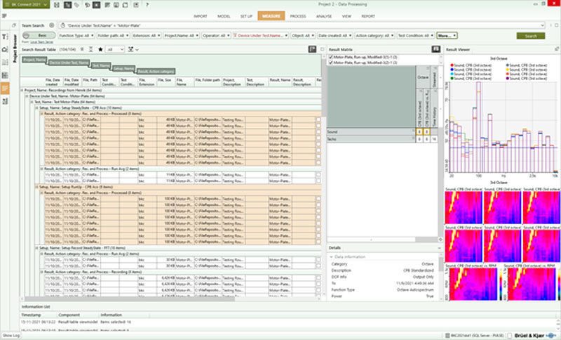The width and height of the screenshot is (561, 340).
Task: Click the Result, Action category grouping chip
Action: (x=156, y=71)
